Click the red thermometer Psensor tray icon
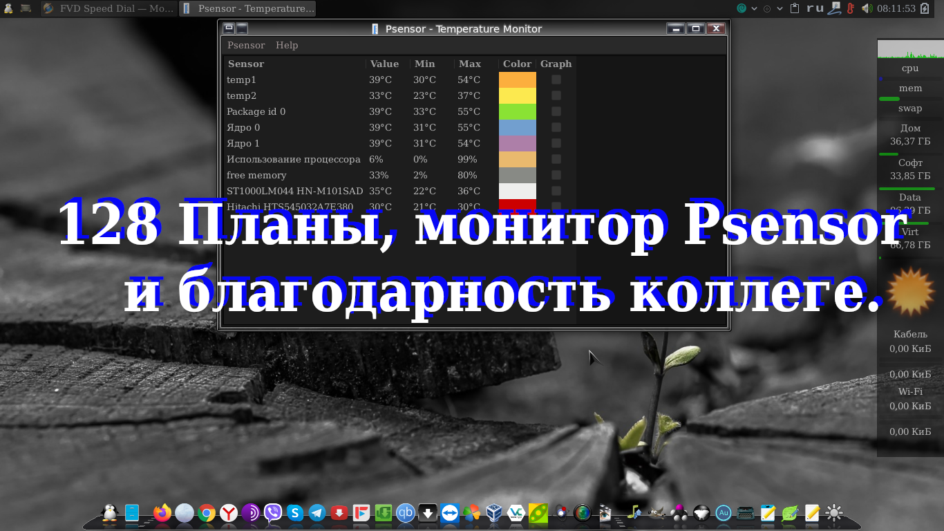944x531 pixels. pos(850,8)
